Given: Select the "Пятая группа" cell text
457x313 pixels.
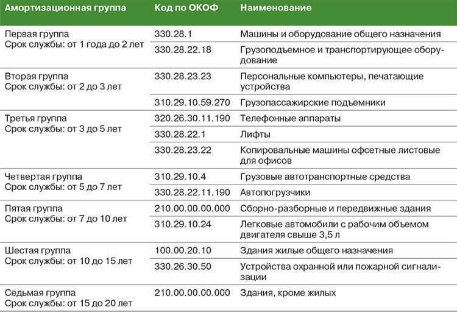Looking at the screenshot, I should coord(34,209).
